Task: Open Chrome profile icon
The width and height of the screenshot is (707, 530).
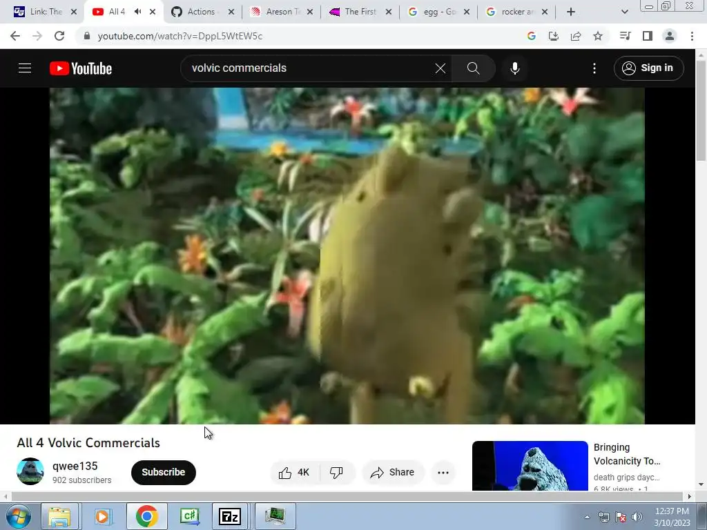Action: [x=670, y=36]
